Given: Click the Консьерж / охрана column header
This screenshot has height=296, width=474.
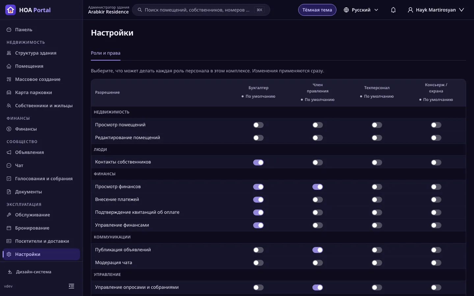Looking at the screenshot, I should coord(436,88).
